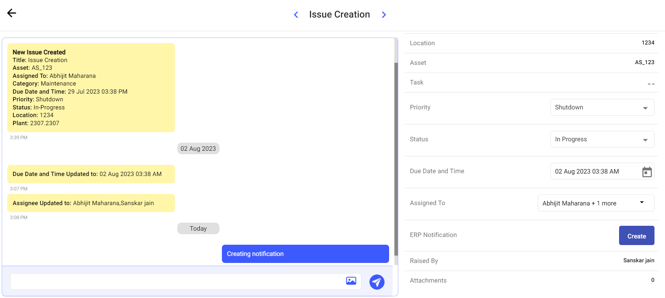Go to next issue using right chevron
665x298 pixels.
click(384, 15)
